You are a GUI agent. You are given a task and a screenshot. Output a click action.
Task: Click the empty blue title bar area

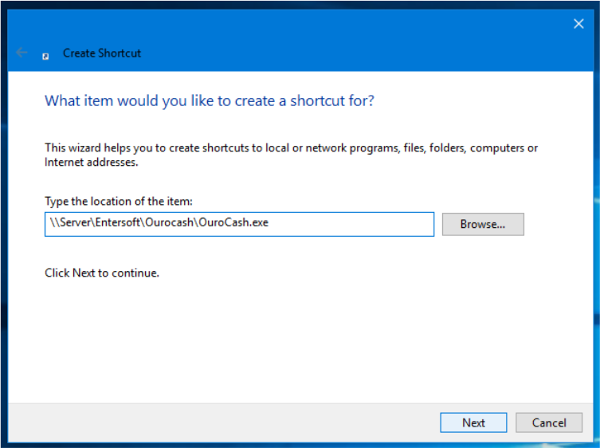point(344,42)
